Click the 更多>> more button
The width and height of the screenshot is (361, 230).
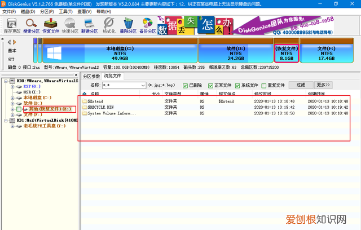coord(323,85)
